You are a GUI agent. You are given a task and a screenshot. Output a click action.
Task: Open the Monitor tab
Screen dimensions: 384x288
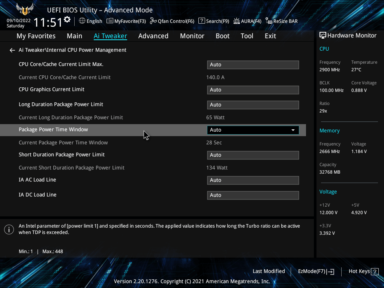tap(192, 36)
